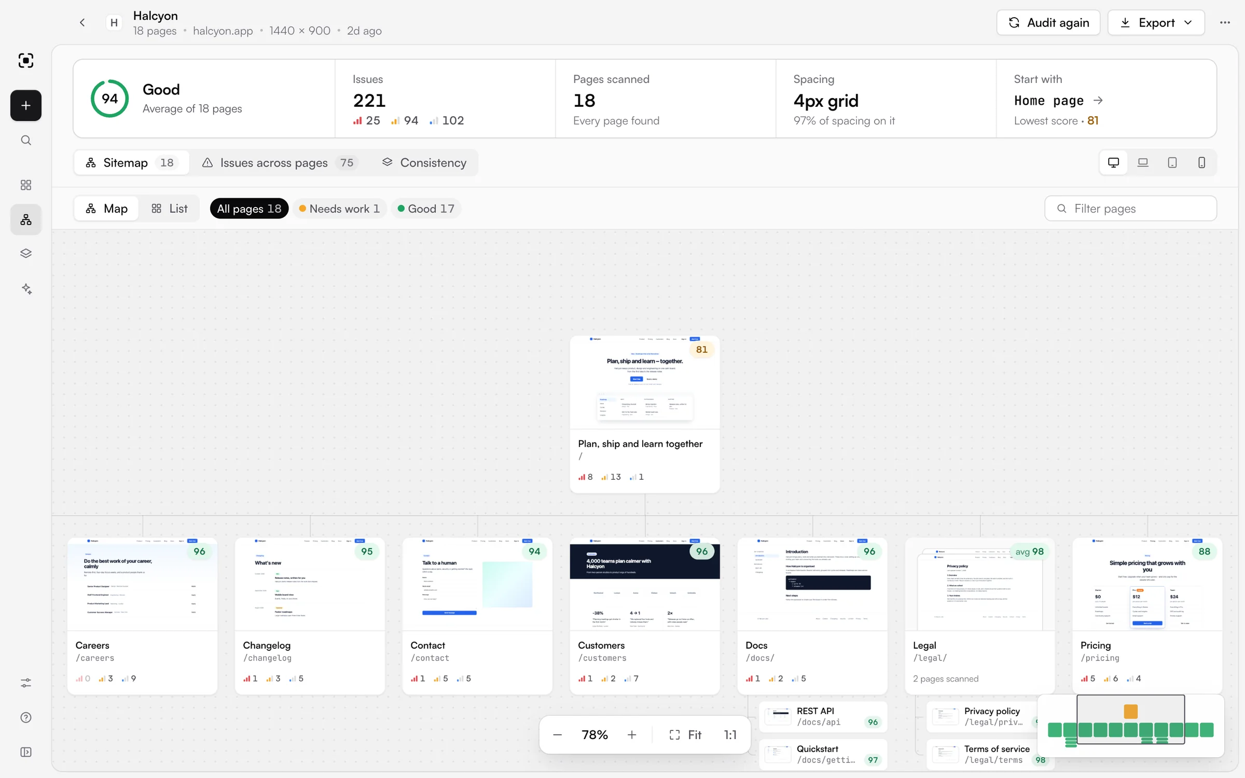Switch to List view

tap(169, 209)
